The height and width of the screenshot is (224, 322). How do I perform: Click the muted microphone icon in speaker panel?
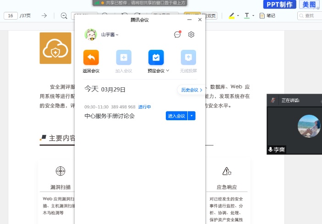pos(273,100)
